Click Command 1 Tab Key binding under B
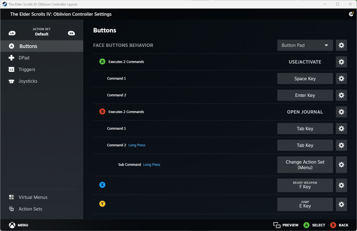 305,129
